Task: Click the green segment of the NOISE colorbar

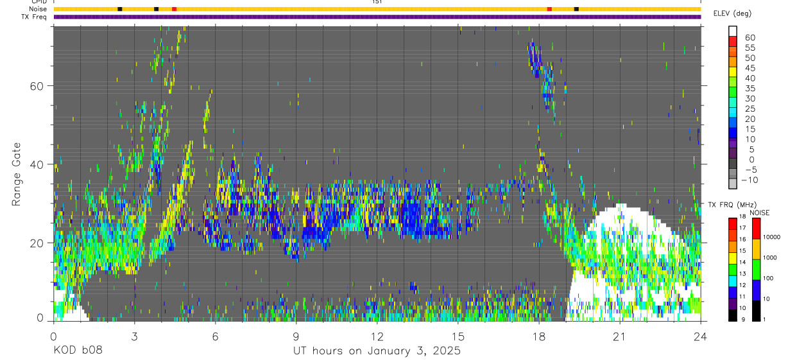Action: 757,269
